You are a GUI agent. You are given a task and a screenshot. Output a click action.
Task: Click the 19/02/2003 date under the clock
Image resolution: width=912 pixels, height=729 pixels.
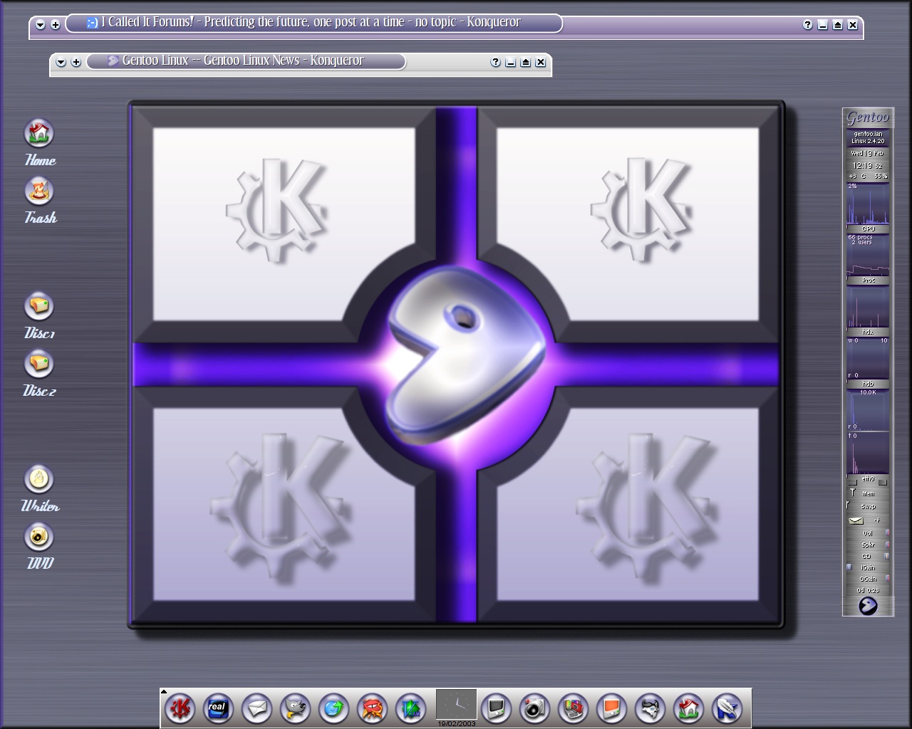click(457, 723)
